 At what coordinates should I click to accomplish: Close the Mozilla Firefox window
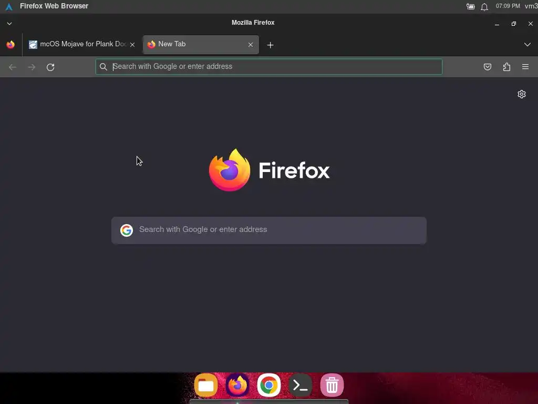click(x=531, y=24)
